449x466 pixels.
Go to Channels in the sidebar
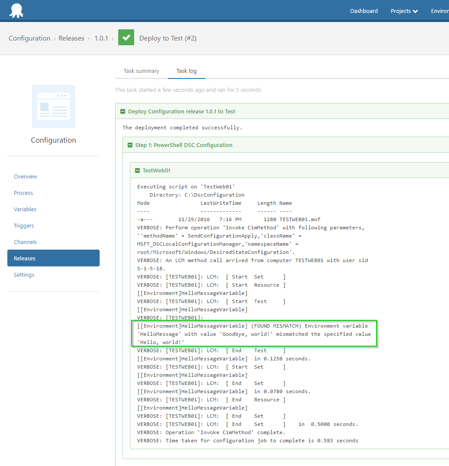25,242
